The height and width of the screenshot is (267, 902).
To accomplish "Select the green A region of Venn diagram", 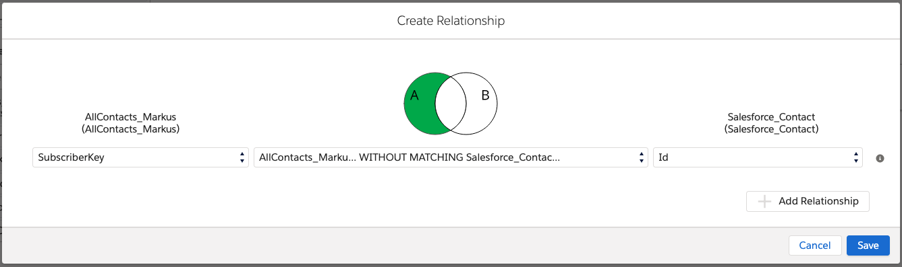I will pyautogui.click(x=420, y=103).
